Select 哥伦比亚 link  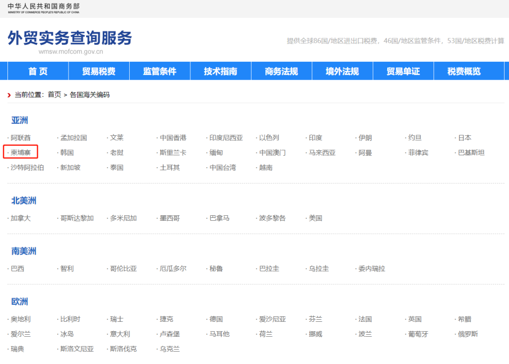click(123, 269)
